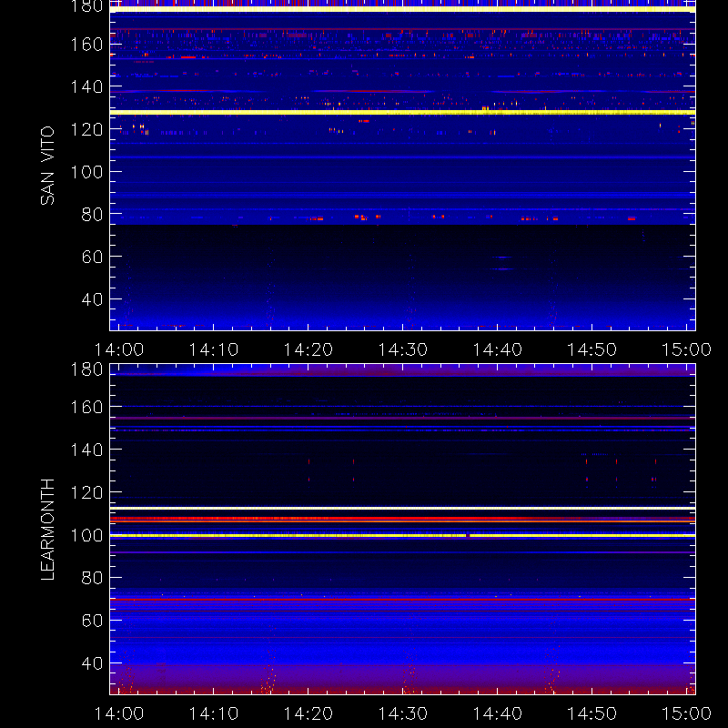Pick the 14:00 tick label under Learmonth plot
Image resolution: width=728 pixels, height=728 pixels.
pyautogui.click(x=119, y=713)
